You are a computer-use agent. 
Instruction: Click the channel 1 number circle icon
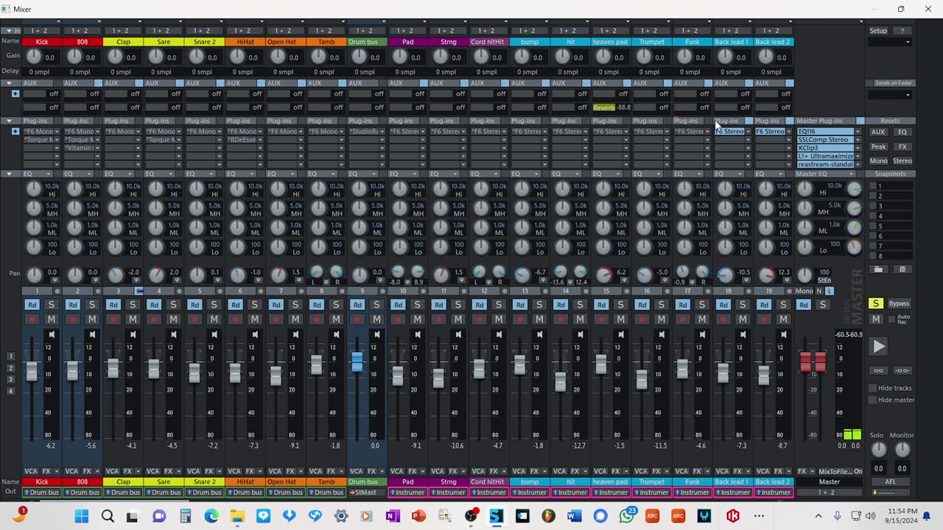pos(57,292)
